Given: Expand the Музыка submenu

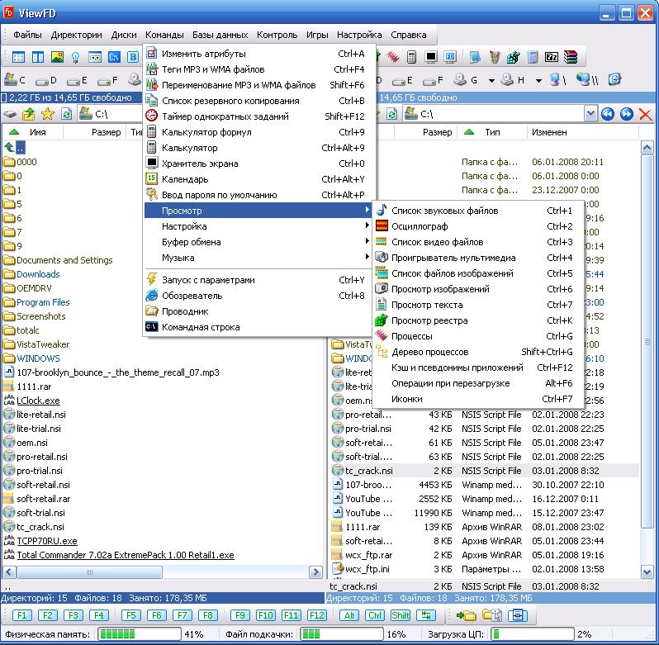Looking at the screenshot, I should coord(259,258).
